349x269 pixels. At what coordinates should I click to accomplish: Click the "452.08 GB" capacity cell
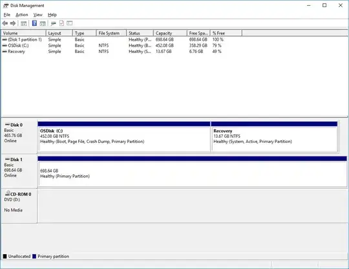[x=165, y=45]
